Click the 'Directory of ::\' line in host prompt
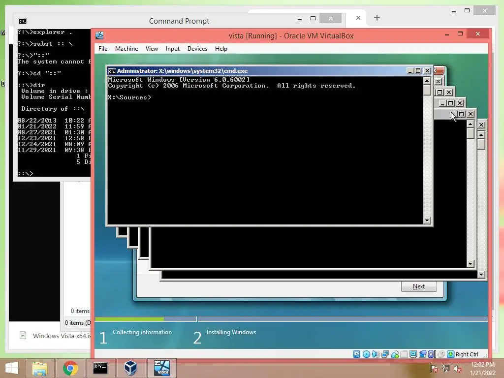The height and width of the screenshot is (378, 504). pos(53,109)
